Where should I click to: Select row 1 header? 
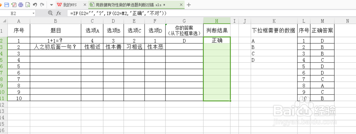pyautogui.click(x=4, y=30)
